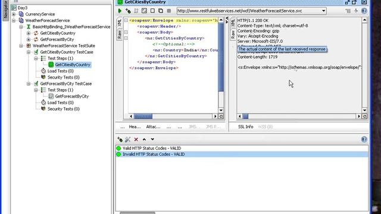Click Load Tests icon under GetCitiesByCountry TestCase
The image size is (381, 214).
coord(43,71)
